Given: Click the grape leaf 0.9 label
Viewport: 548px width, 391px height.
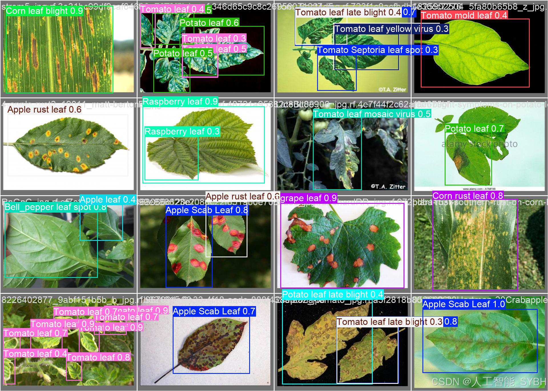Looking at the screenshot, I should (x=309, y=198).
